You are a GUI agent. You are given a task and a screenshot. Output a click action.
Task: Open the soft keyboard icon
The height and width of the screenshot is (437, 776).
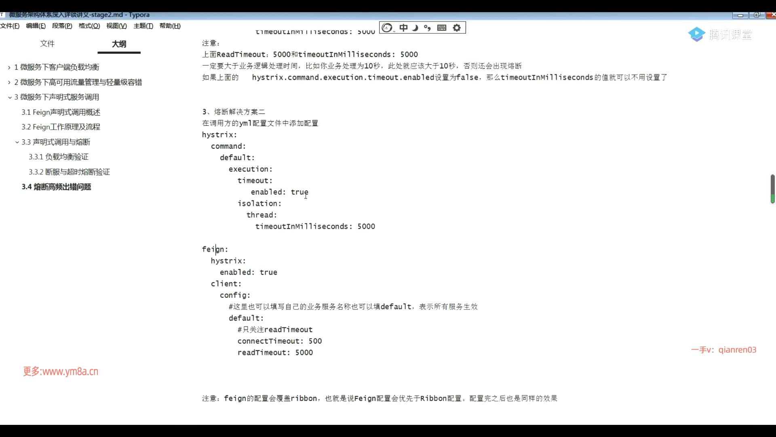click(442, 28)
